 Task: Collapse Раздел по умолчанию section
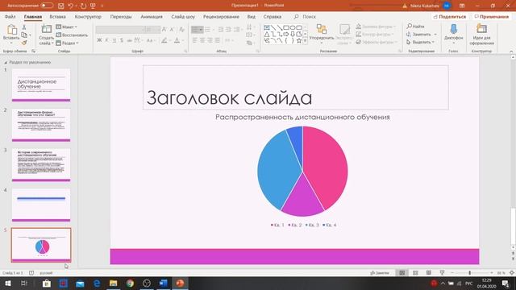click(6, 62)
